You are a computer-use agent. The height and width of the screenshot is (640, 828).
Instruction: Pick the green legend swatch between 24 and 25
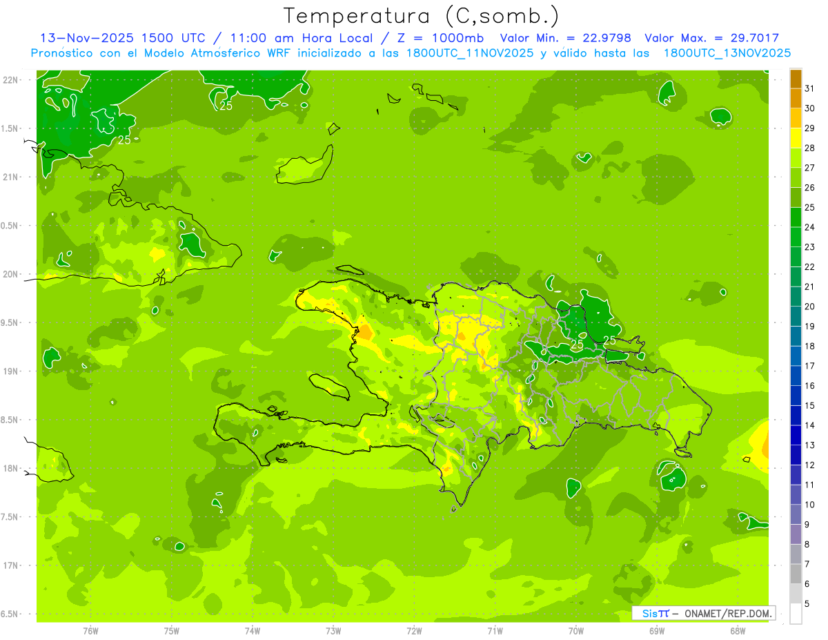pyautogui.click(x=796, y=217)
